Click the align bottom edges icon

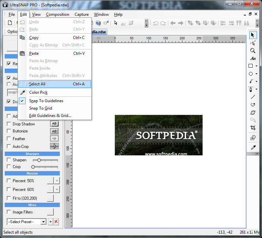tap(247, 23)
